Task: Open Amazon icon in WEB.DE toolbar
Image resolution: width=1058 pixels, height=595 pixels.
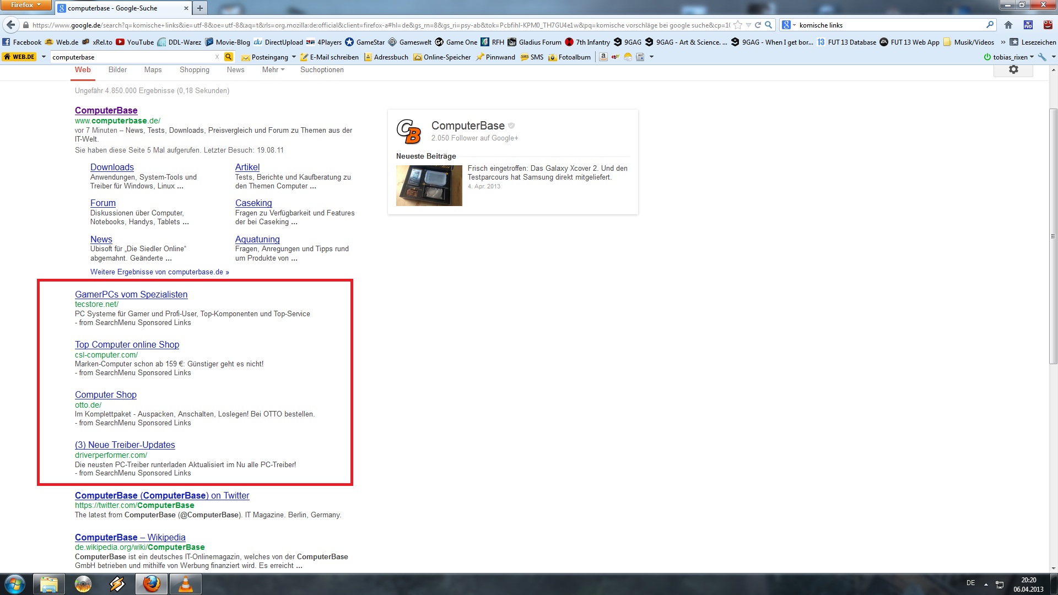Action: tap(603, 57)
